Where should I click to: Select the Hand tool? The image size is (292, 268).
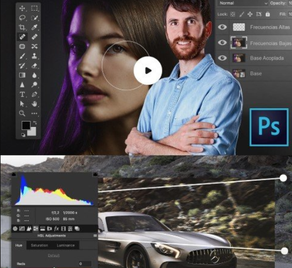point(34,104)
